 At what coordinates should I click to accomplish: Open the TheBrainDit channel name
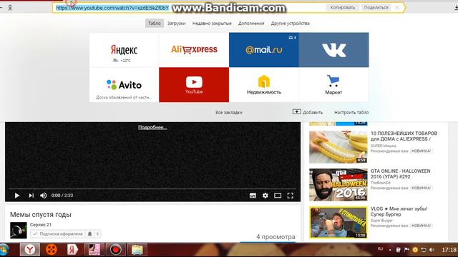[x=381, y=183]
